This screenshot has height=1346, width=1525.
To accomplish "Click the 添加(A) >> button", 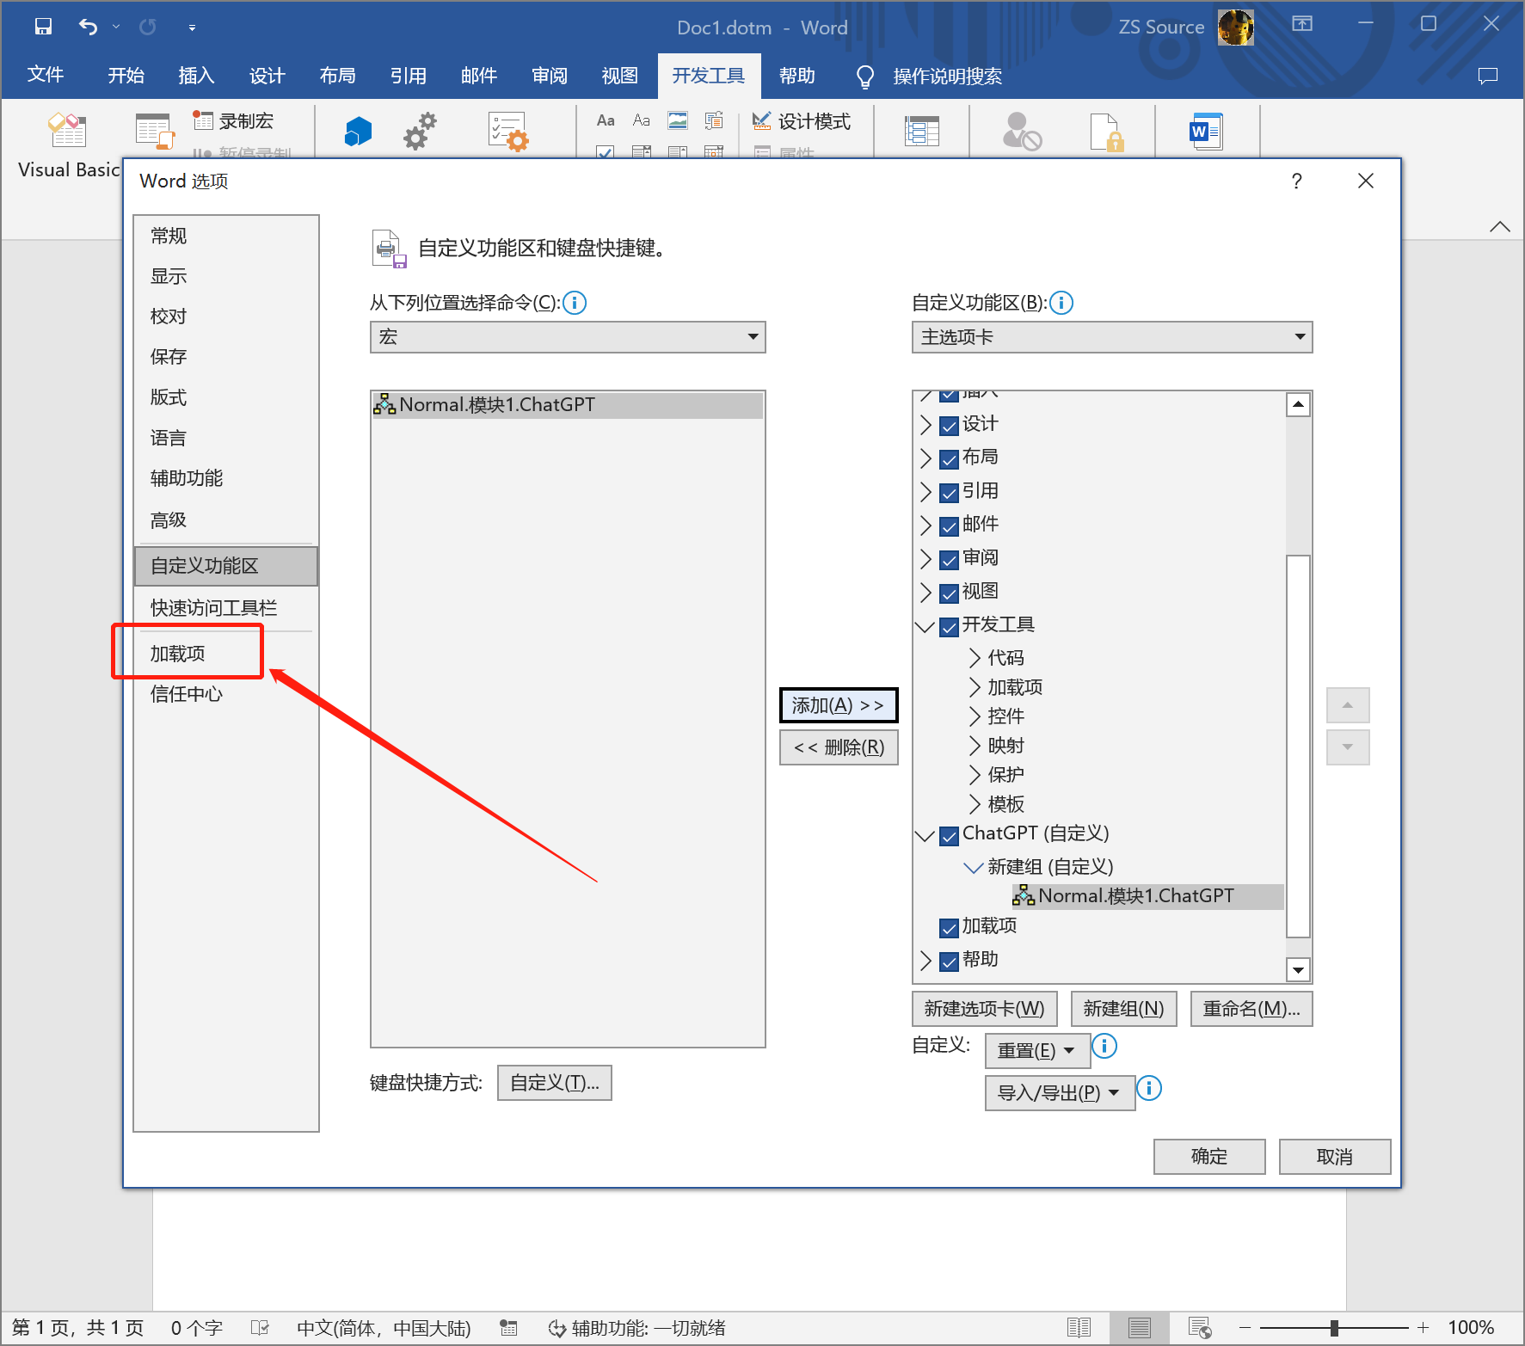I will coord(838,705).
